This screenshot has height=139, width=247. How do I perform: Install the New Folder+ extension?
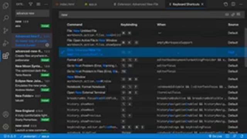click(45, 100)
